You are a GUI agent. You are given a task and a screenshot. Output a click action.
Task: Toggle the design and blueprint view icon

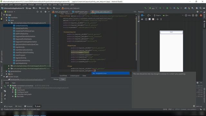(x=153, y=19)
